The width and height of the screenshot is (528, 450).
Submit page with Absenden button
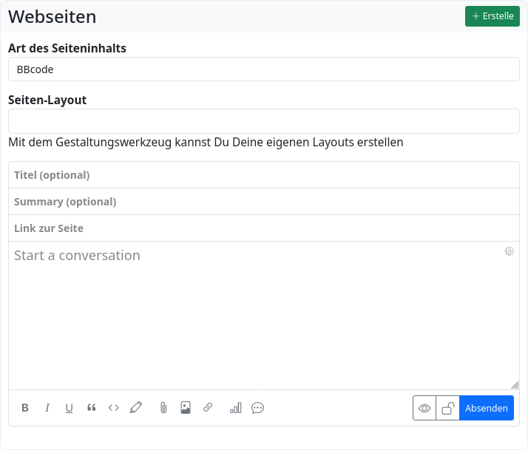pos(487,408)
